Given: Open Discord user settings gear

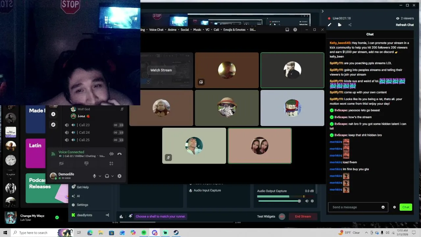Looking at the screenshot, I should click(x=119, y=176).
